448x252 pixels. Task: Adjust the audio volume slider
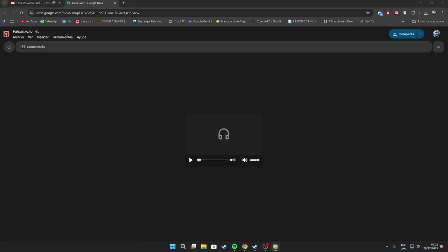254,160
